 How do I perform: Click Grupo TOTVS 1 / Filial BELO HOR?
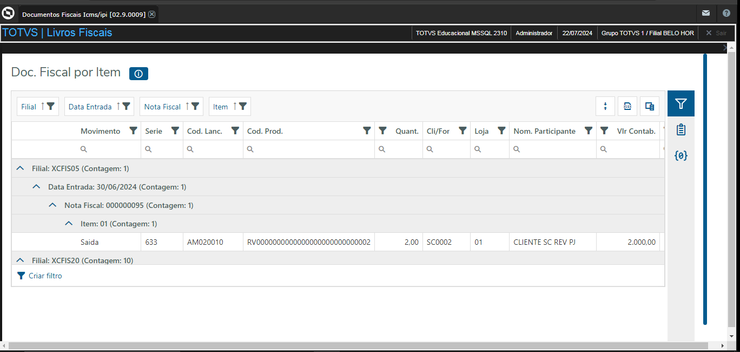pos(648,33)
